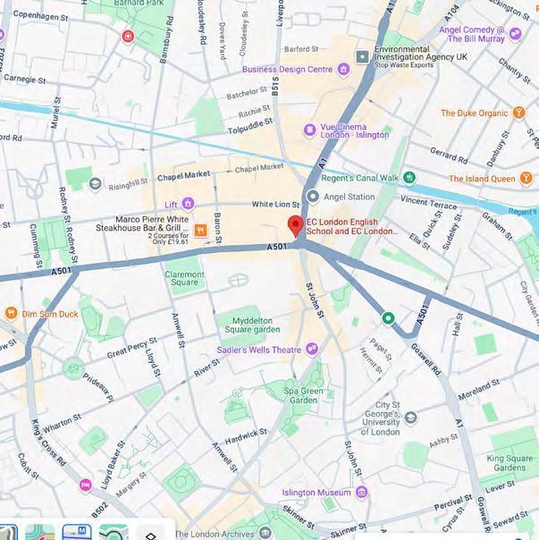
Task: Click the Hardwick St label
Action: click(246, 436)
